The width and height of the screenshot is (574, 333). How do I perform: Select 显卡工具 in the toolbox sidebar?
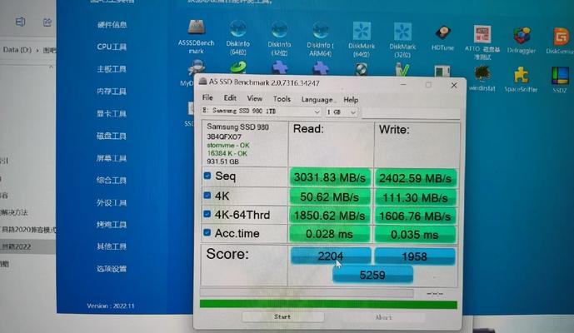click(x=112, y=114)
